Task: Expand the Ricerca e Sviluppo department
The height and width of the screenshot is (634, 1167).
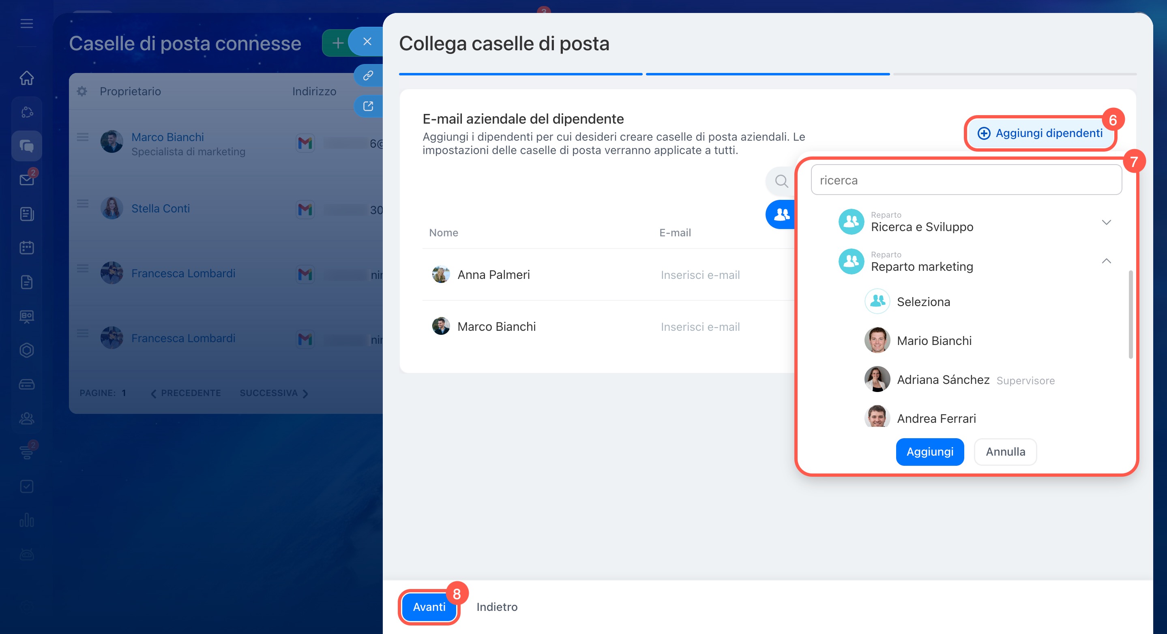Action: click(x=1106, y=223)
